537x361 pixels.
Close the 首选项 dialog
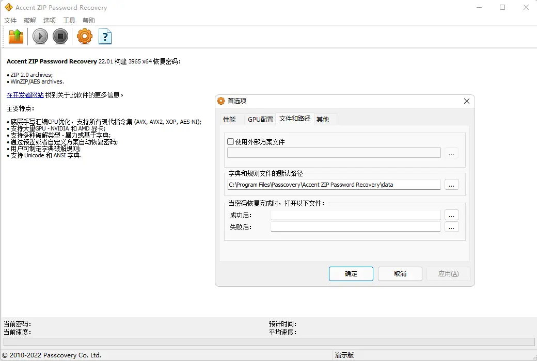pyautogui.click(x=466, y=101)
